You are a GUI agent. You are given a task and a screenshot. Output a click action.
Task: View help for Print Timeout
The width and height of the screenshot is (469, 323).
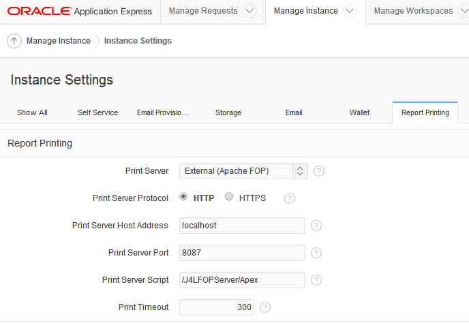pyautogui.click(x=265, y=307)
